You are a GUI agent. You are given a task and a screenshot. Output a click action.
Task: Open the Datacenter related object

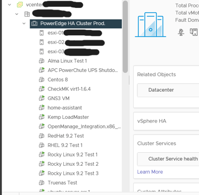tap(161, 90)
